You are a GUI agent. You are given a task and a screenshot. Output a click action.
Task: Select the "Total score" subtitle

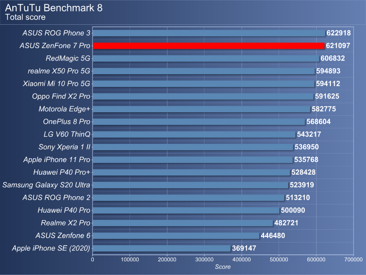(25, 17)
